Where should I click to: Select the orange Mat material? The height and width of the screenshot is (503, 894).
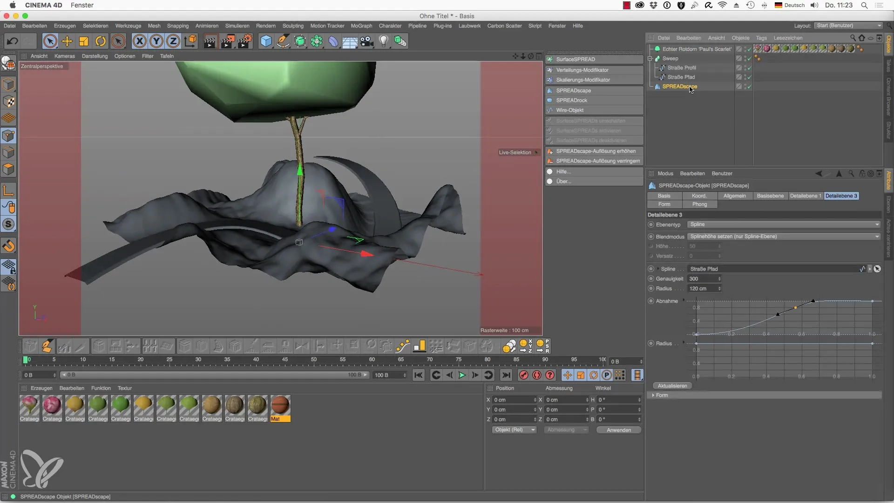280,408
